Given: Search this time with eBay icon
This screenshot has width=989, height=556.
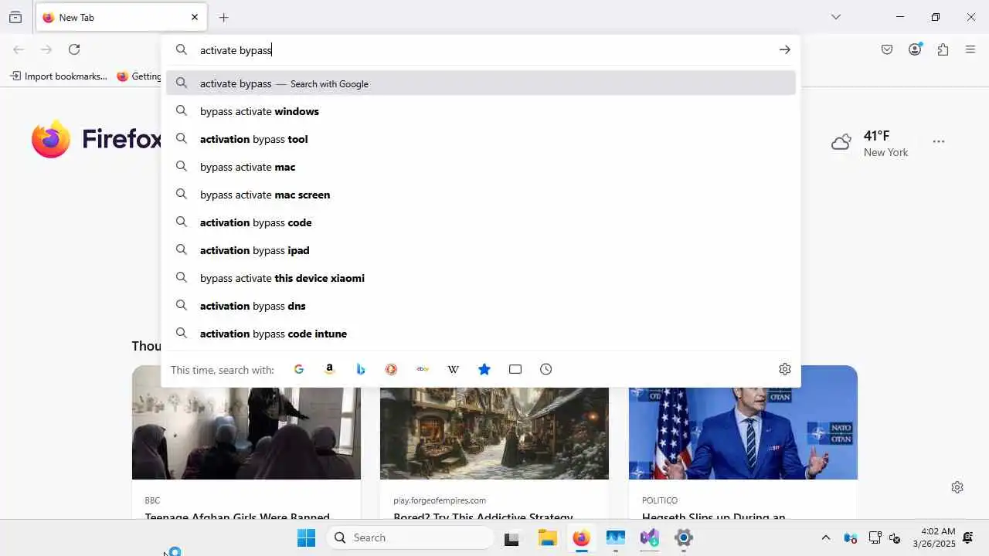Looking at the screenshot, I should (423, 369).
